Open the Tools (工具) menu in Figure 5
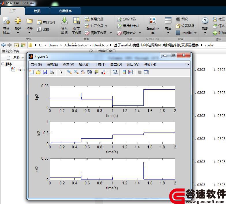Viewport: 226px width, 204px height. click(x=100, y=65)
